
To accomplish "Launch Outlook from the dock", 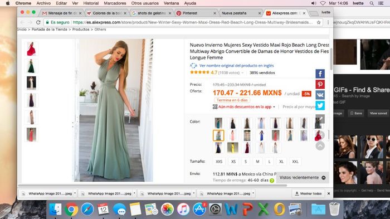I will [279, 209].
